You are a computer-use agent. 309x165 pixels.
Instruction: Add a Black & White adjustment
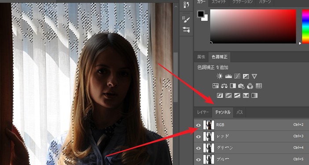[233, 86]
